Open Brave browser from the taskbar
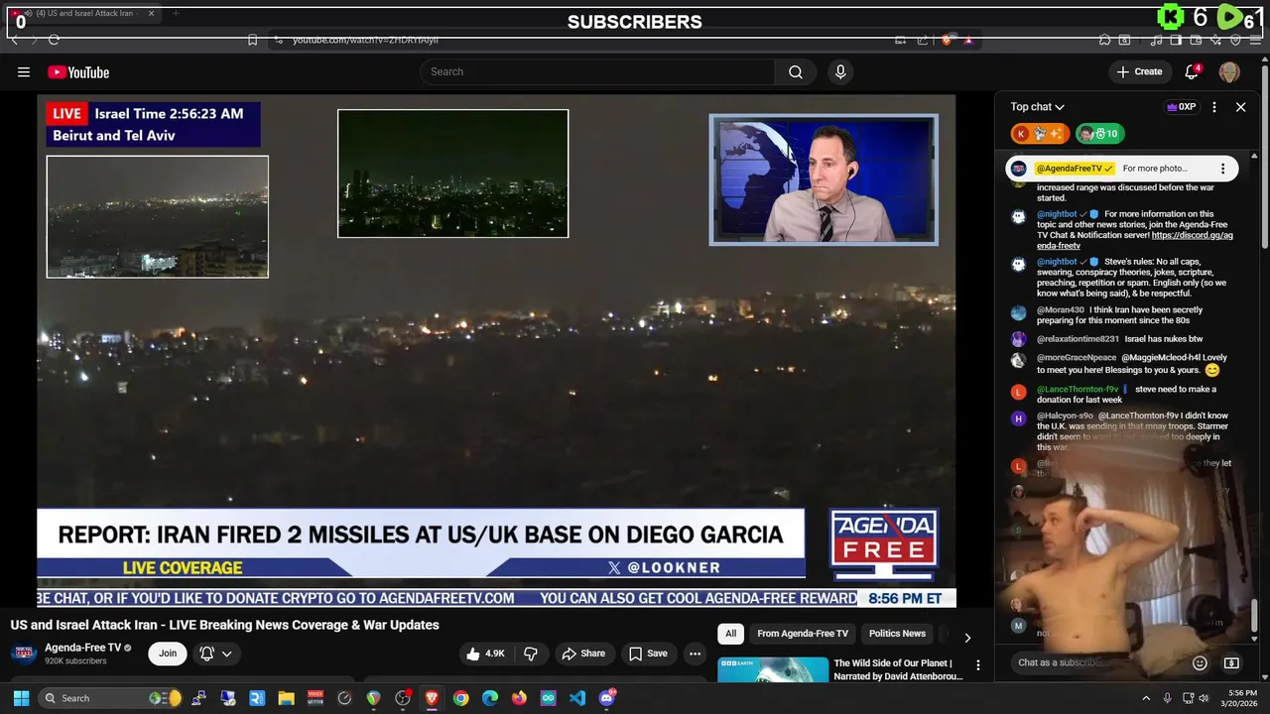 click(432, 698)
